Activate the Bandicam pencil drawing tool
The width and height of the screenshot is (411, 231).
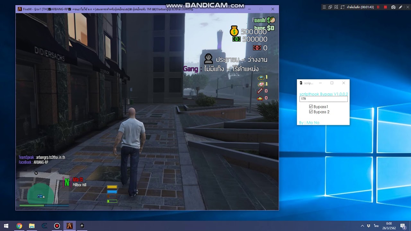[x=400, y=7]
